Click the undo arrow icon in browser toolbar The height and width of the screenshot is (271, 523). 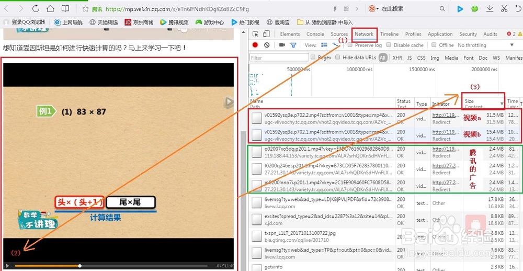519,9
